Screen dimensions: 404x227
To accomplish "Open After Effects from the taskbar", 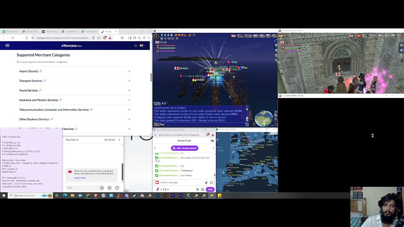I will tap(181, 195).
